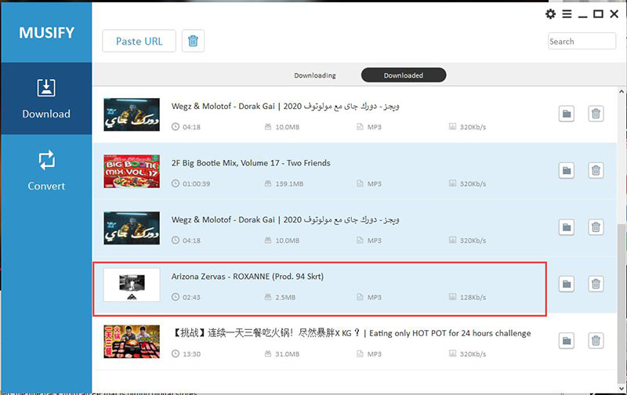Open the settings gear icon
Viewport: 627px width, 395px height.
[x=550, y=14]
